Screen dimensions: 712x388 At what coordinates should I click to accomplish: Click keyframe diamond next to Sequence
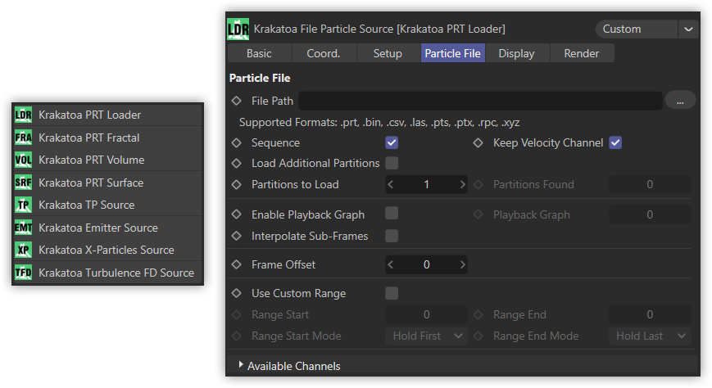[x=237, y=142]
